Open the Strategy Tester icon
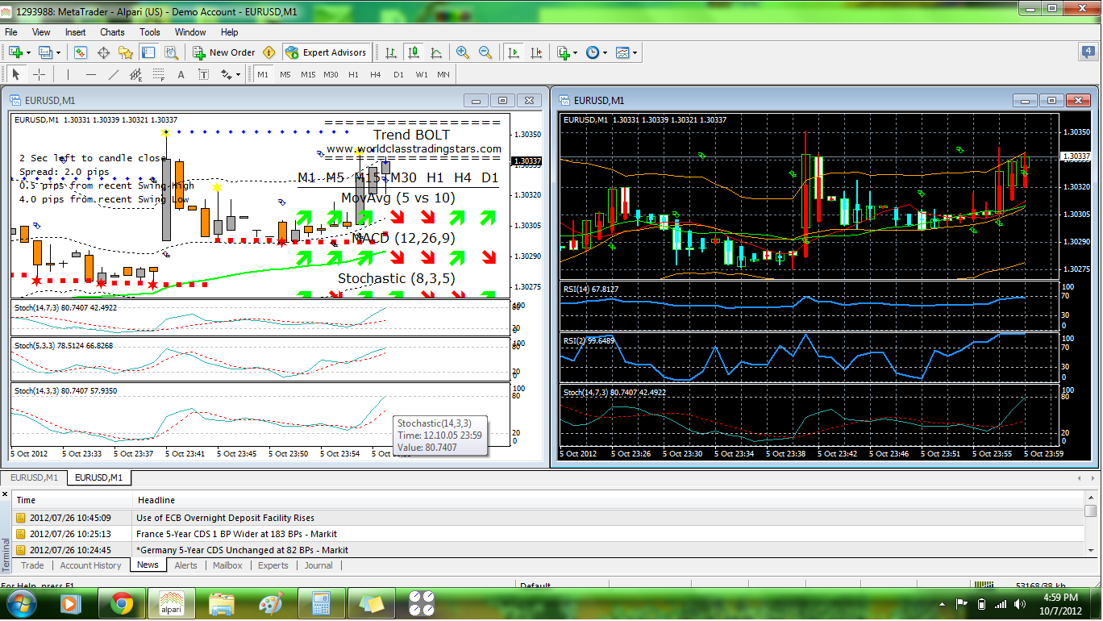Image resolution: width=1103 pixels, height=621 pixels. 171,52
